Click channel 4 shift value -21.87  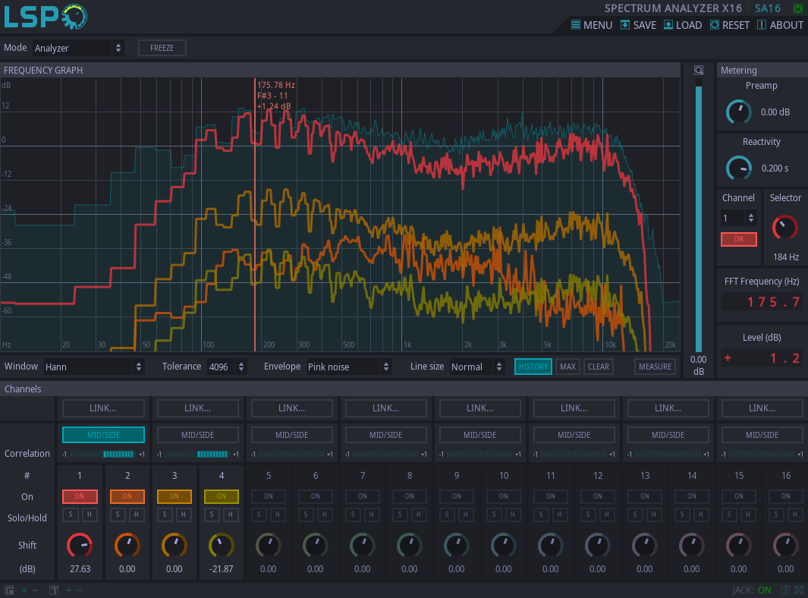(x=222, y=569)
